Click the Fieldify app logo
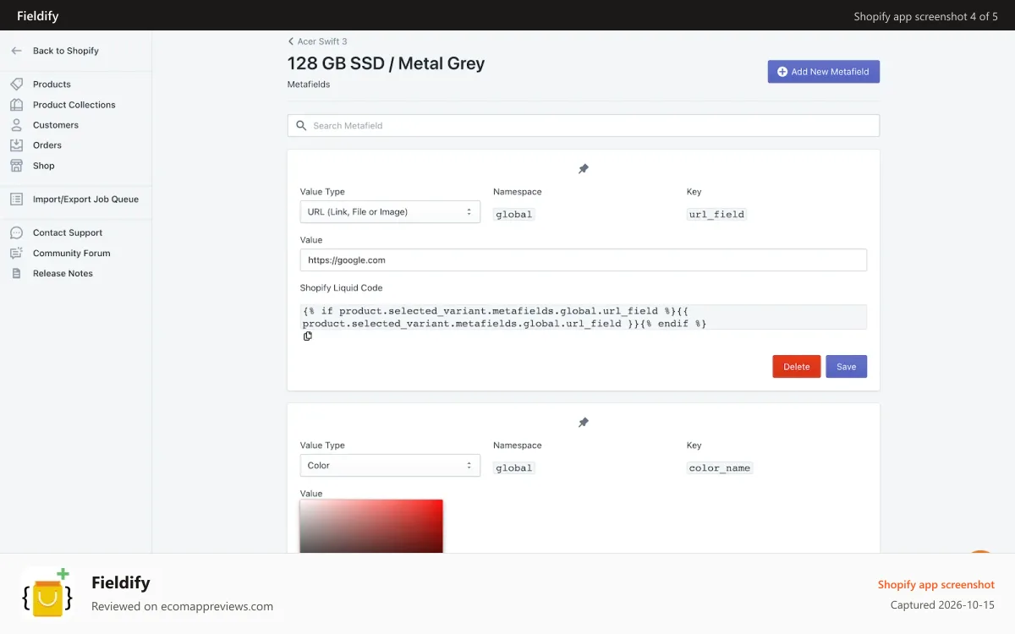This screenshot has width=1015, height=634. tap(47, 593)
